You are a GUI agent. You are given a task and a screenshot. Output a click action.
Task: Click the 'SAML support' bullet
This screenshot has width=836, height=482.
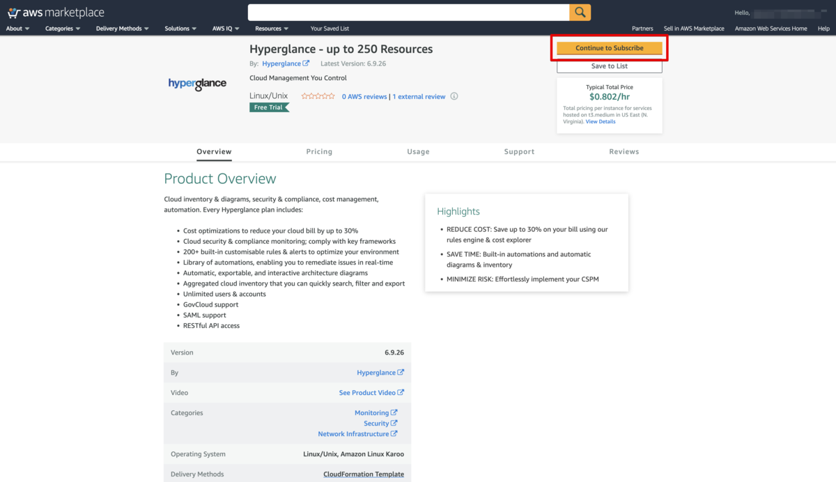[x=204, y=315]
